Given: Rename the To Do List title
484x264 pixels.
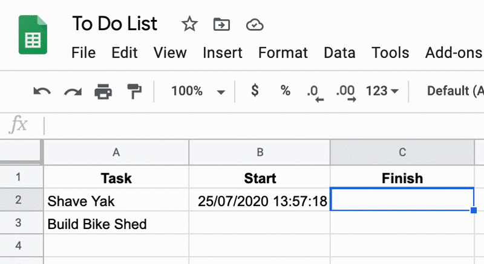Looking at the screenshot, I should [114, 24].
